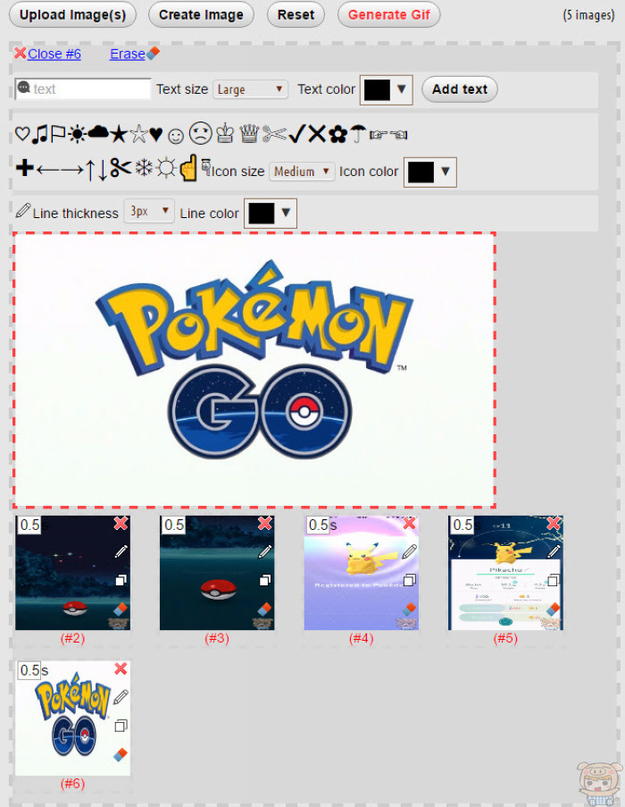Insert the bold black scissors symbol
The image size is (625, 807).
[121, 168]
